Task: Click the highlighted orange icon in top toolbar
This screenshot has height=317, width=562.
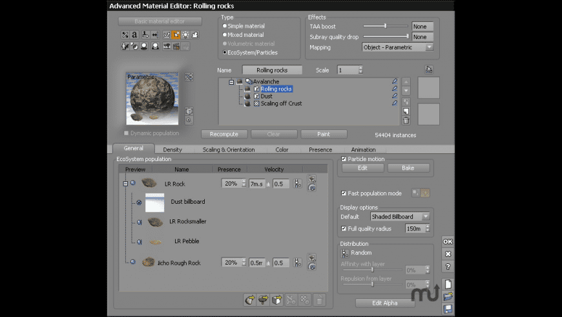Action: point(176,35)
